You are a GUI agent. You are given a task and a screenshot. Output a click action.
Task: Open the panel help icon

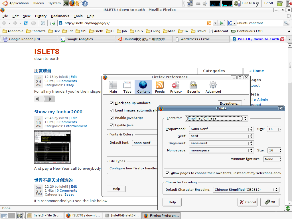click(x=85, y=3)
